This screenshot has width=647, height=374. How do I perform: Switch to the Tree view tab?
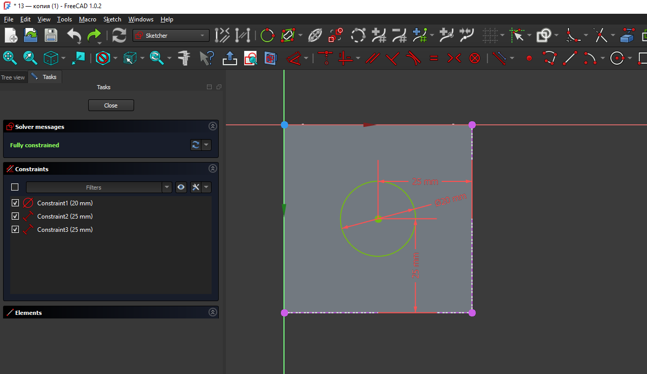point(13,77)
